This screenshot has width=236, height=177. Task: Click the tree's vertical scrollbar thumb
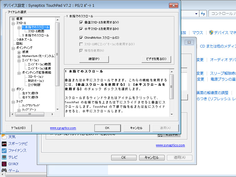click(x=57, y=54)
